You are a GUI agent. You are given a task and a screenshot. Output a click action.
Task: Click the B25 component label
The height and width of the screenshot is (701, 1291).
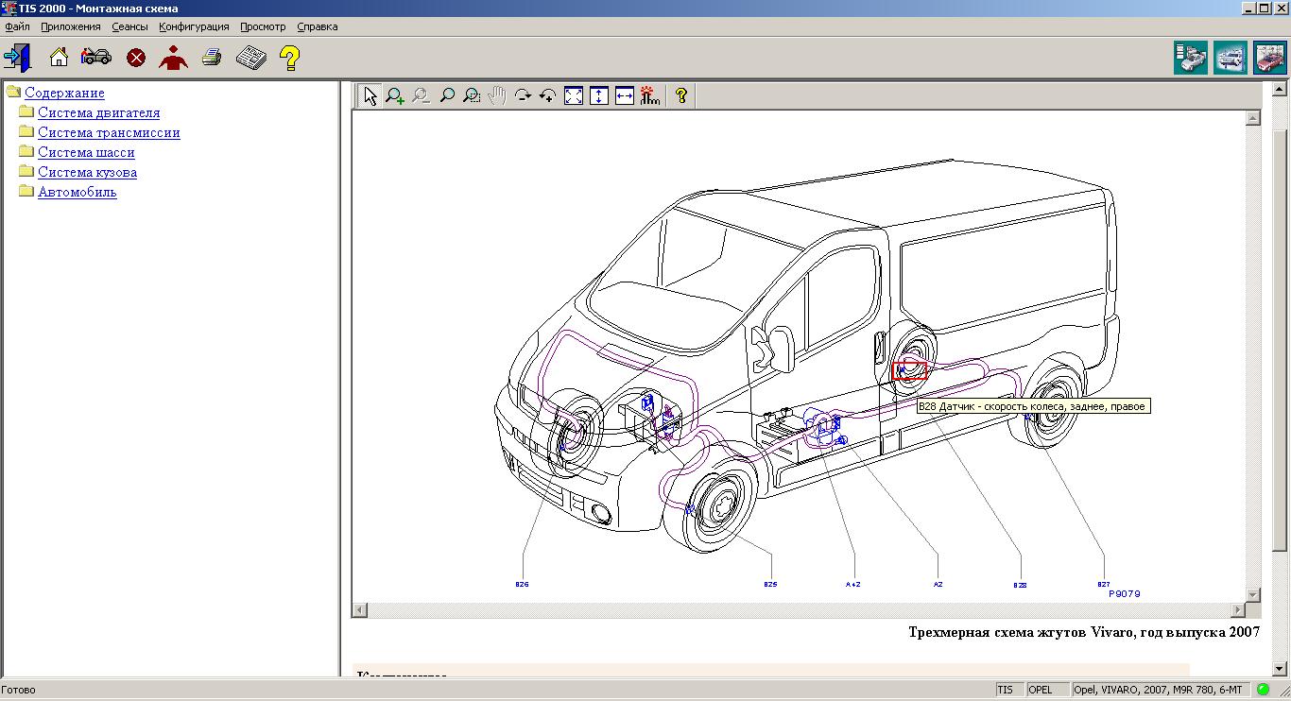pos(770,585)
